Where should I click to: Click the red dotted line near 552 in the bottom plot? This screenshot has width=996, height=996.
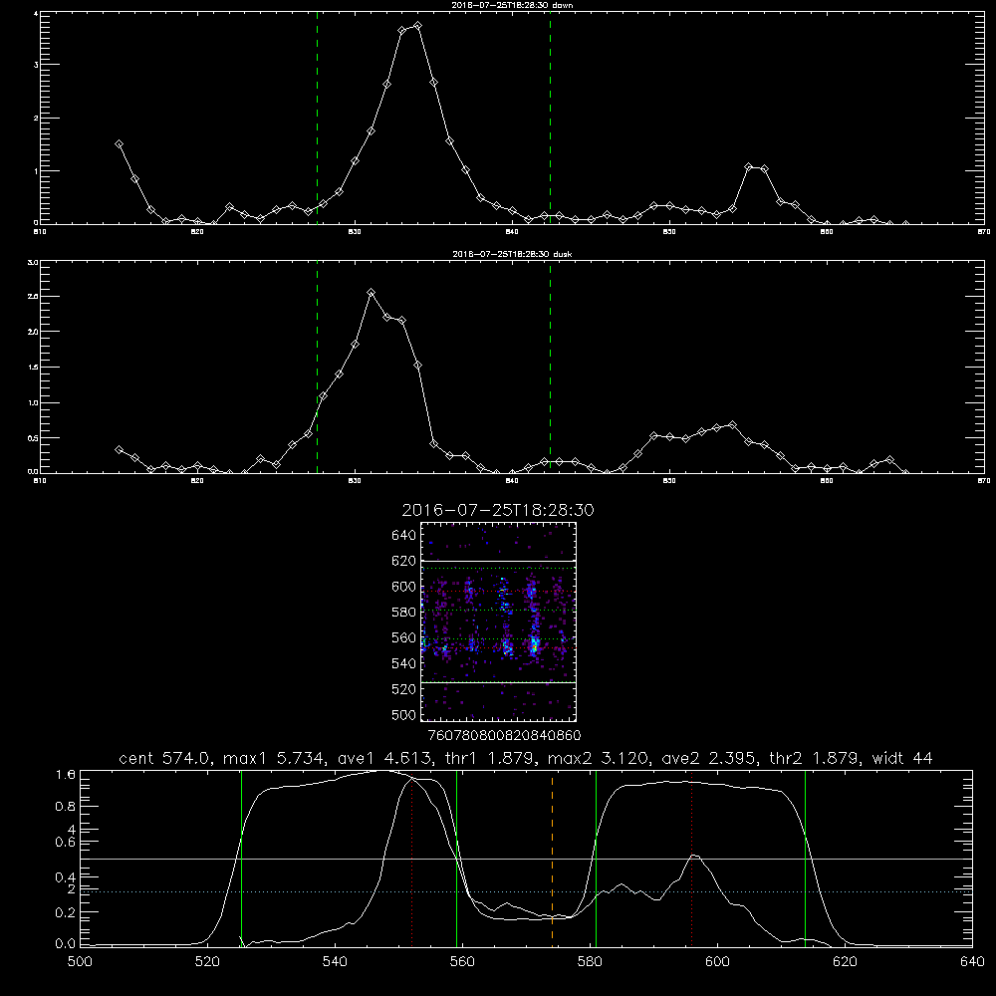[x=412, y=858]
